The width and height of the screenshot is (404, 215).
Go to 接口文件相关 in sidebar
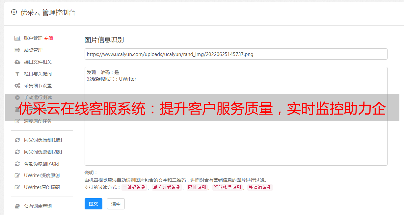pos(38,62)
